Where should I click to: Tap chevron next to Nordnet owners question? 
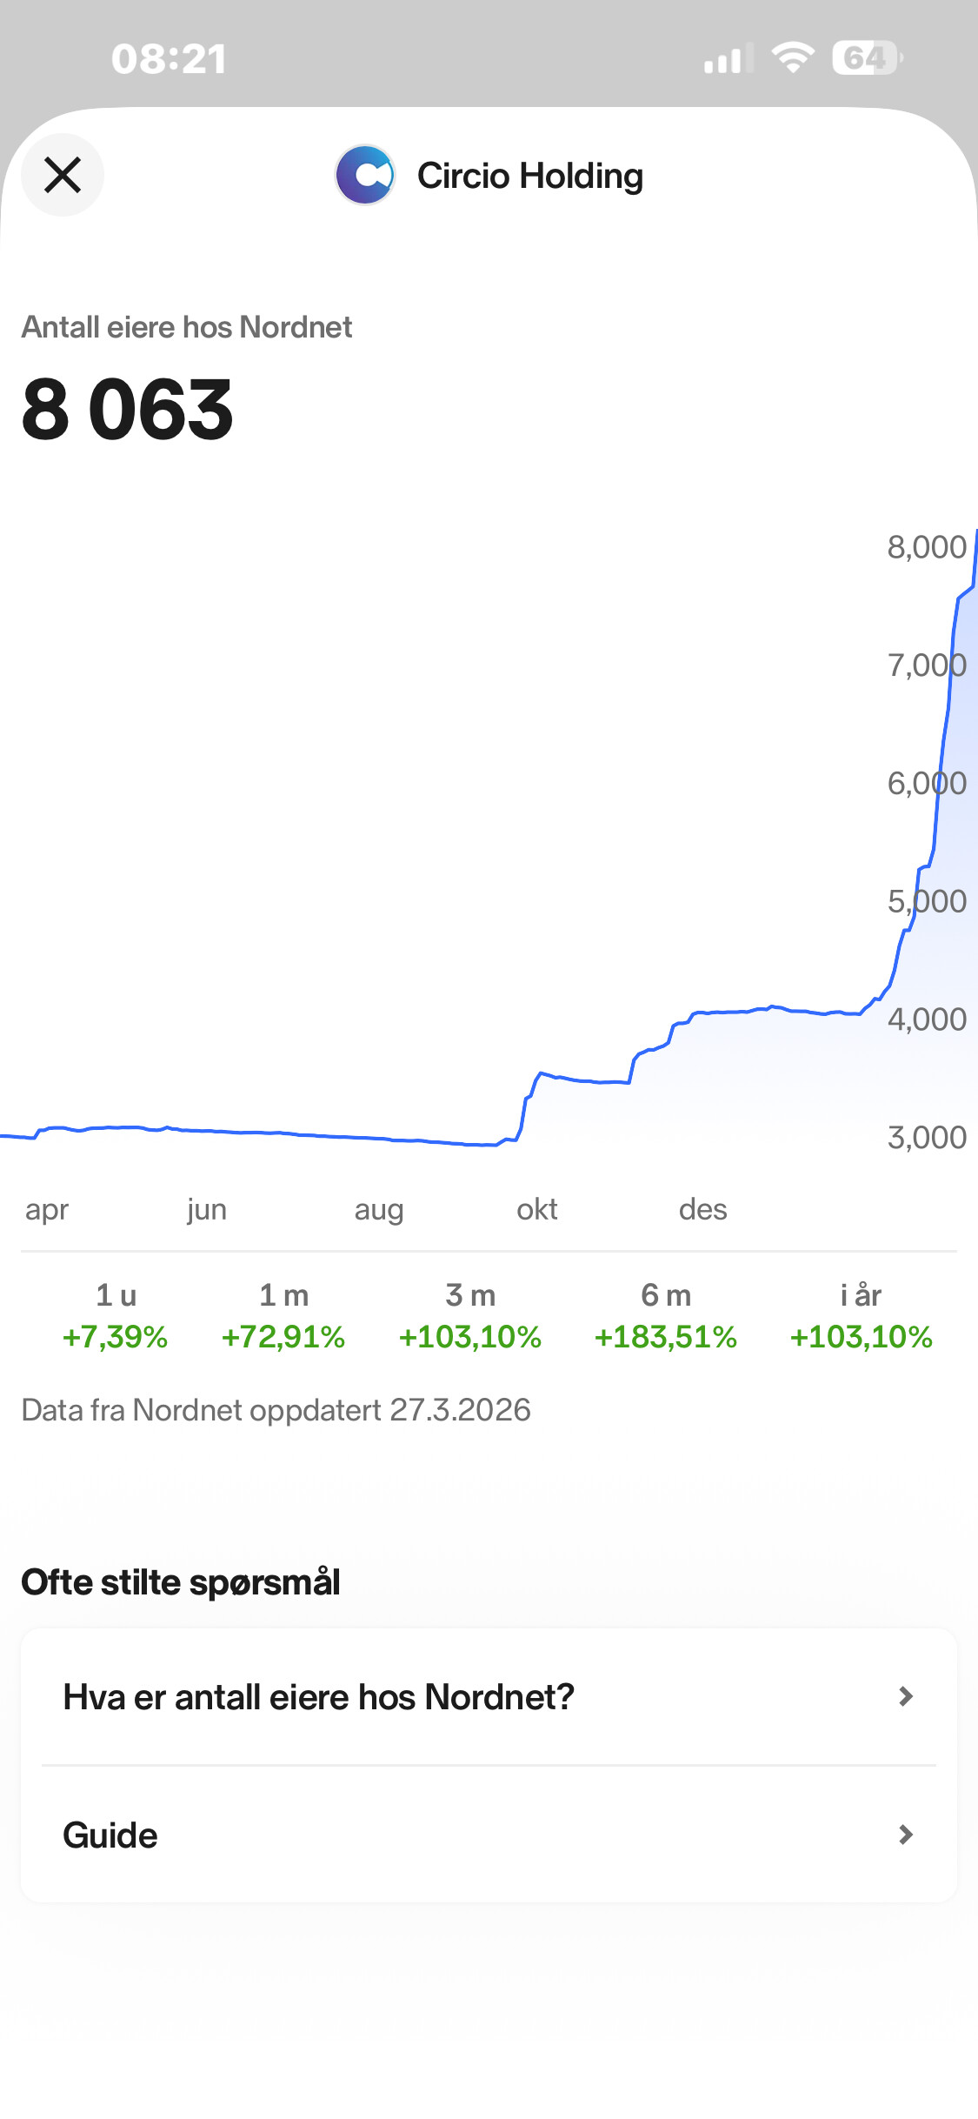(x=906, y=1696)
